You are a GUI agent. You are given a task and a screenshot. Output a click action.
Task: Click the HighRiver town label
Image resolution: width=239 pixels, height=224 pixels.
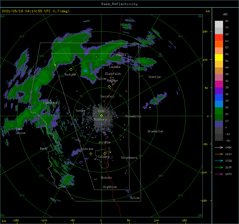110,187
